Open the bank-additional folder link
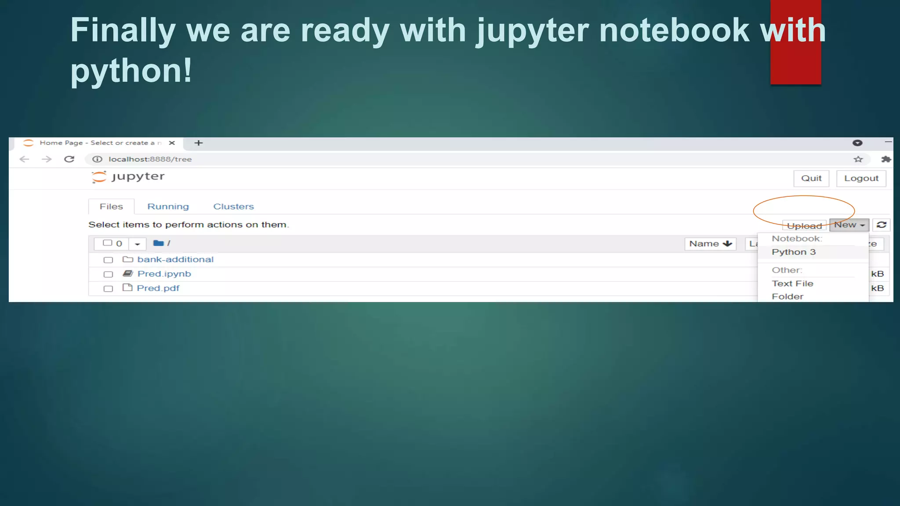 (x=175, y=260)
